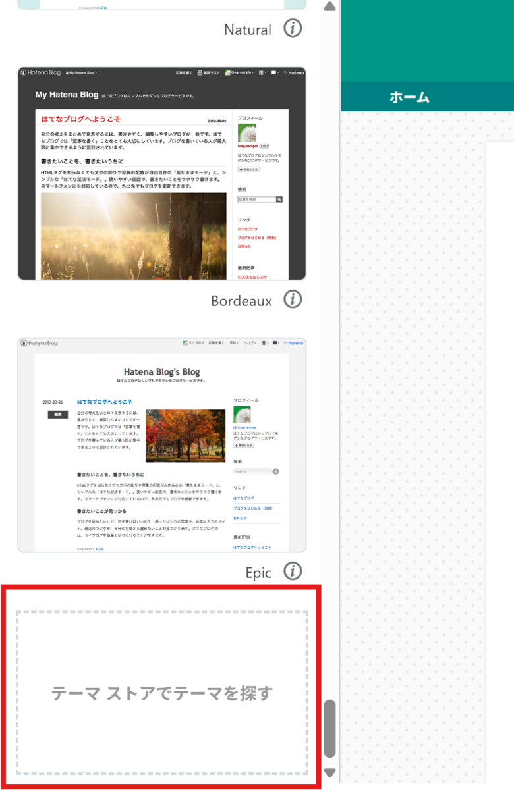Screen dimensions: 514x790
Task: Open the ホーム tab in preview
Action: tap(409, 97)
